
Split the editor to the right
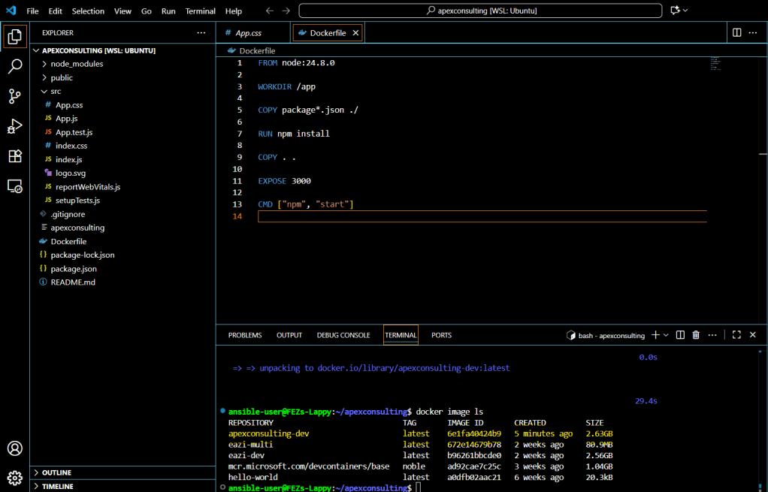click(x=736, y=33)
